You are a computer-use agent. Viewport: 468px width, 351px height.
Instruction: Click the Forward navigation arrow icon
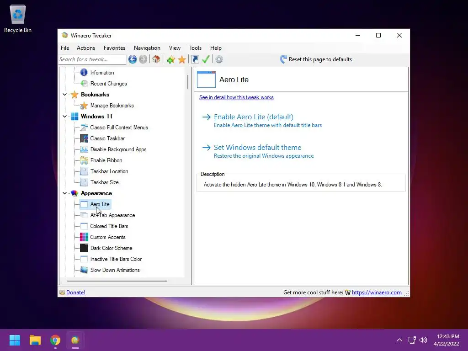(x=143, y=59)
